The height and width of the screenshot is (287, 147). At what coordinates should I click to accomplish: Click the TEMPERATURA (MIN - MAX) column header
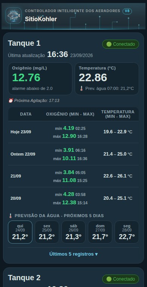click(x=118, y=114)
